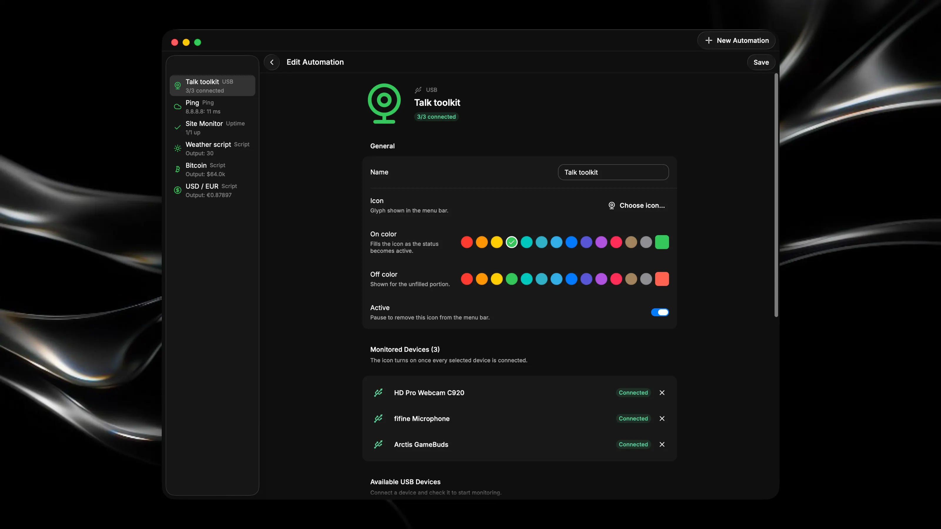Click the sun icon next to Weather script
This screenshot has width=941, height=529.
(x=178, y=148)
